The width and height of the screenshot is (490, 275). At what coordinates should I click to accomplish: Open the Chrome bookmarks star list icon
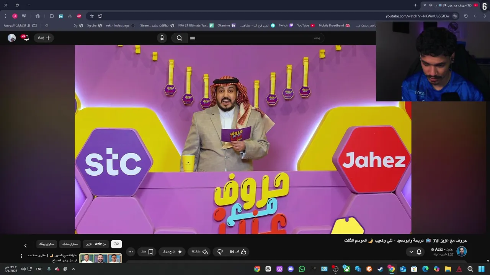(38, 16)
